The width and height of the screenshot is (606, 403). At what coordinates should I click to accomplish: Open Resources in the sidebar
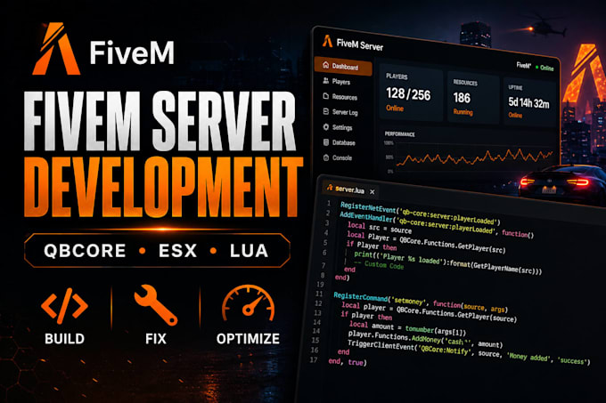pos(340,97)
